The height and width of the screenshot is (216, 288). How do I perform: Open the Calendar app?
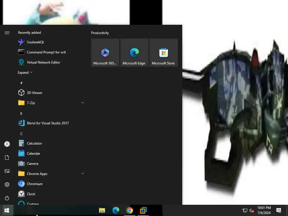click(51, 153)
